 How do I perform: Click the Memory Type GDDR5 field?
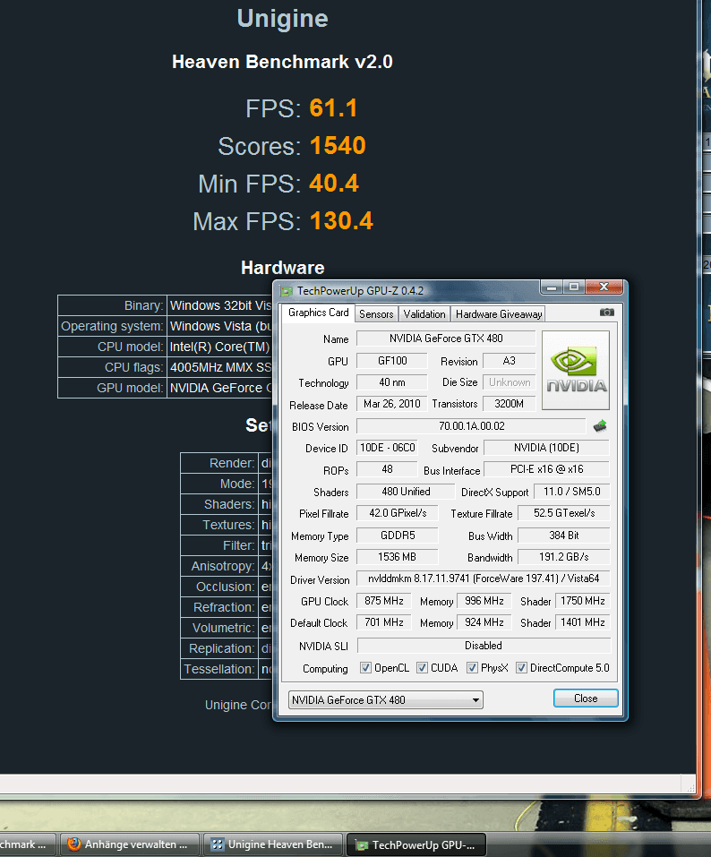(x=398, y=536)
